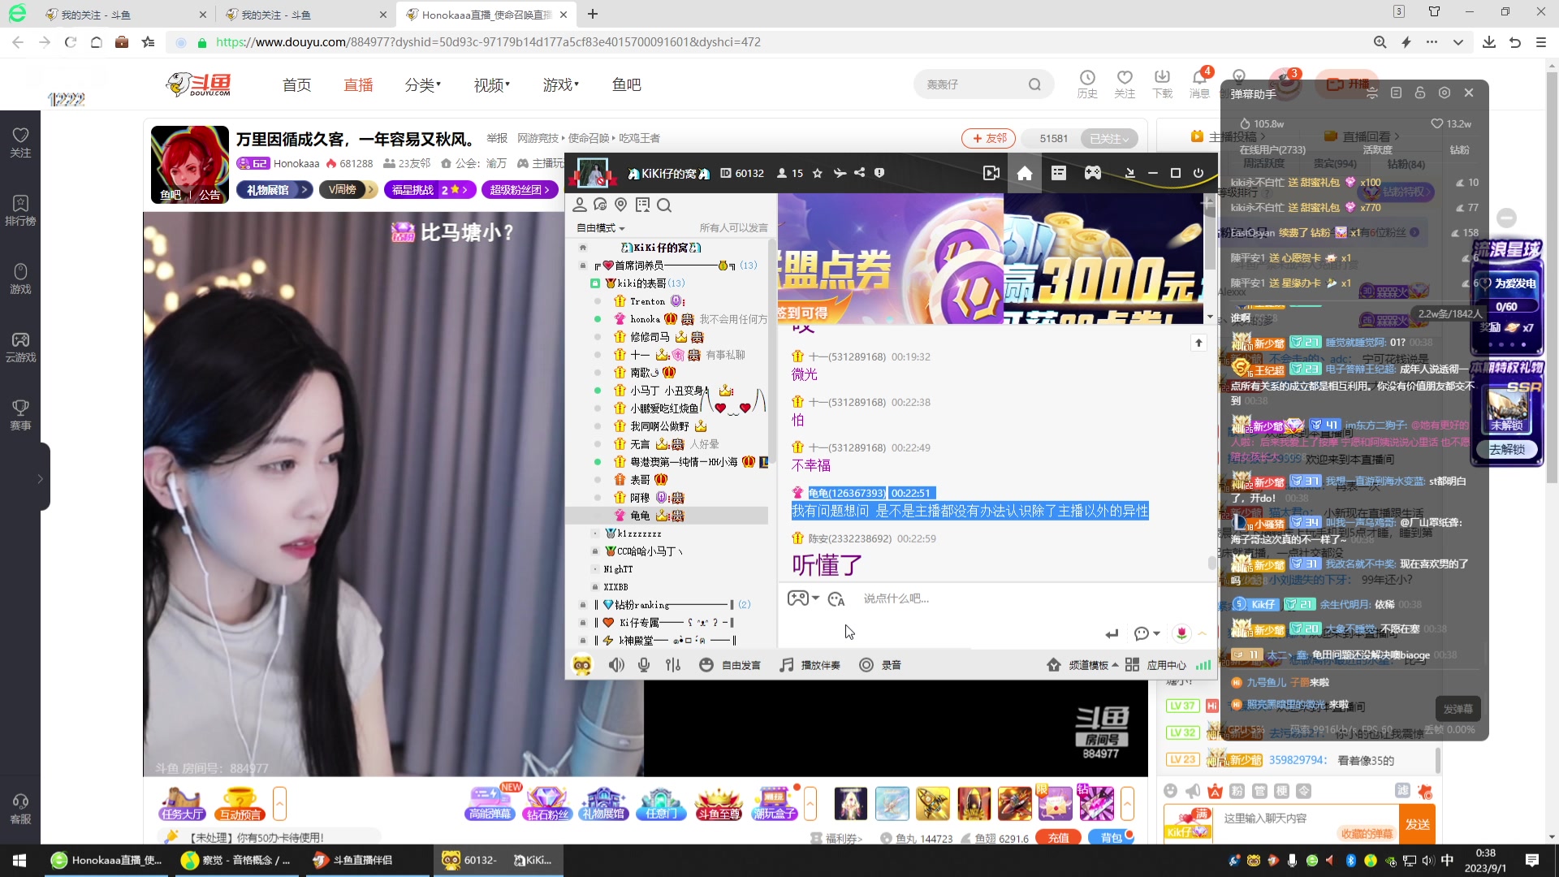Viewport: 1559px width, 877px height.
Task: Favorite the channel with the star icon
Action: pyautogui.click(x=818, y=173)
